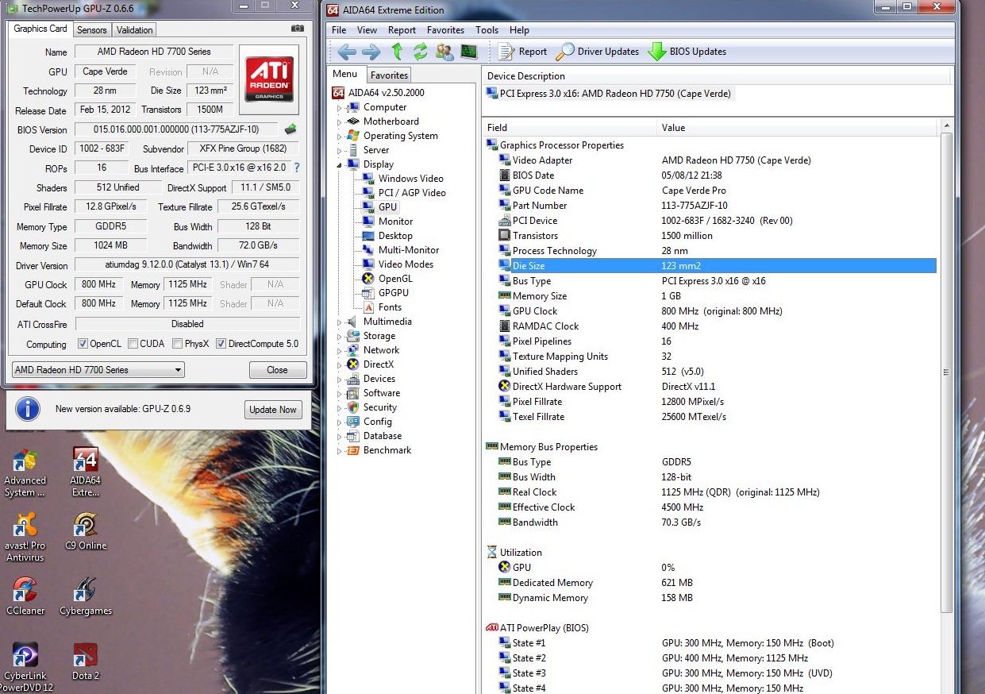Viewport: 985px width, 694px height.
Task: Open the Favorites menu in AIDA64
Action: (x=445, y=30)
